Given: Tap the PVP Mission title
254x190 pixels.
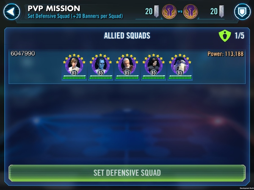Looking at the screenshot, I should coord(54,8).
